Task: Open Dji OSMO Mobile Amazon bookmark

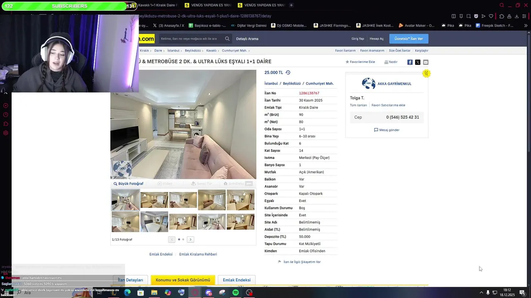Action: (x=289, y=25)
